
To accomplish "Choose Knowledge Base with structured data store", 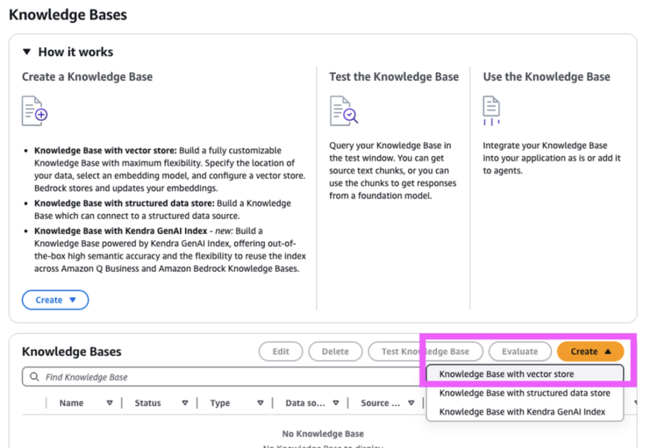I will click(x=525, y=392).
